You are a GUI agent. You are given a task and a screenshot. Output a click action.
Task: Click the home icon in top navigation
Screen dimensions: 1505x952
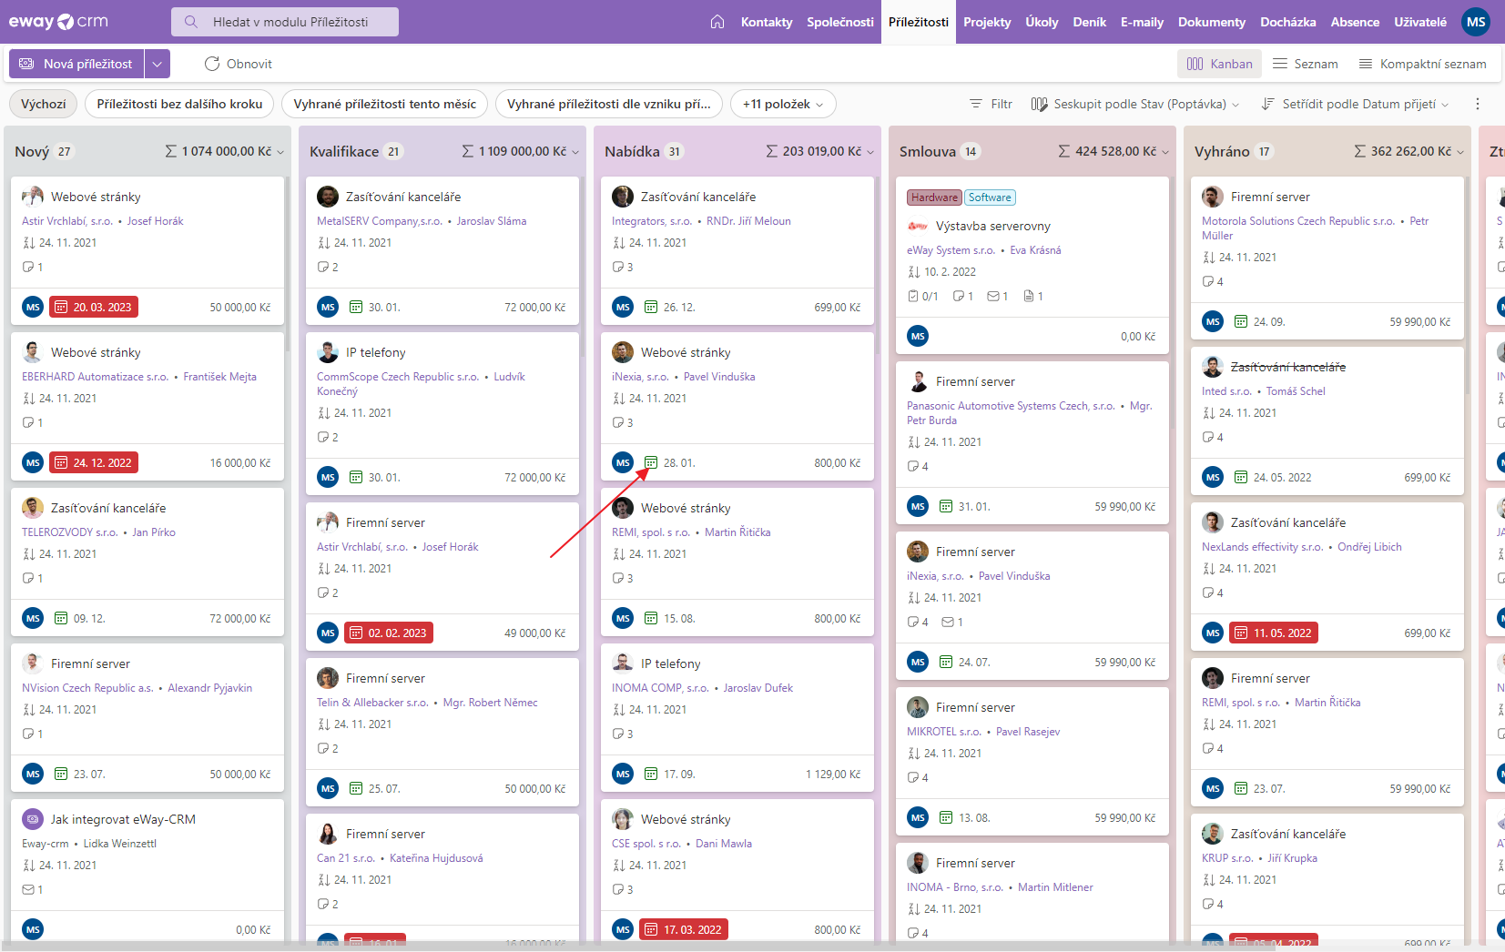pyautogui.click(x=717, y=22)
